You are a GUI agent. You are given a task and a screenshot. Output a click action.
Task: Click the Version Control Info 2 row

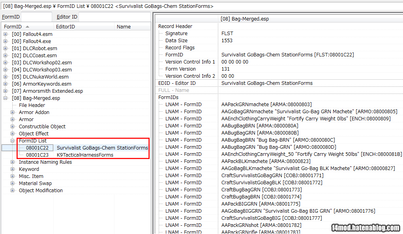coord(279,76)
